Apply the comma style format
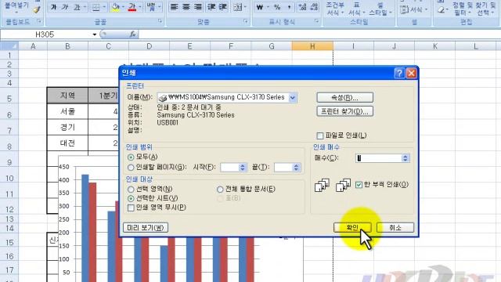The height and width of the screenshot is (282, 501). point(290,7)
